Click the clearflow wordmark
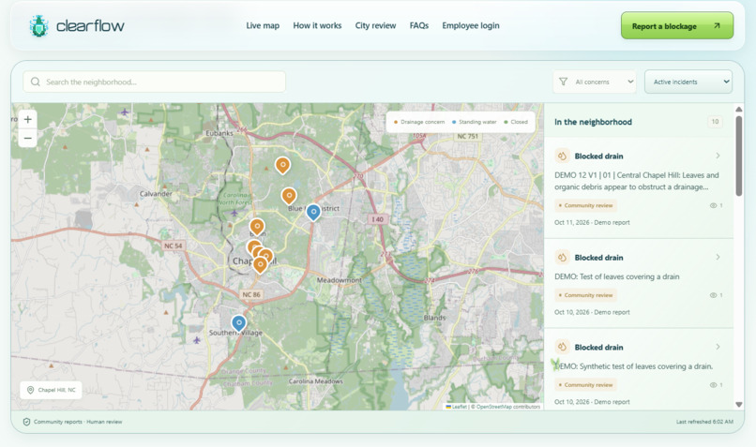 click(x=90, y=25)
